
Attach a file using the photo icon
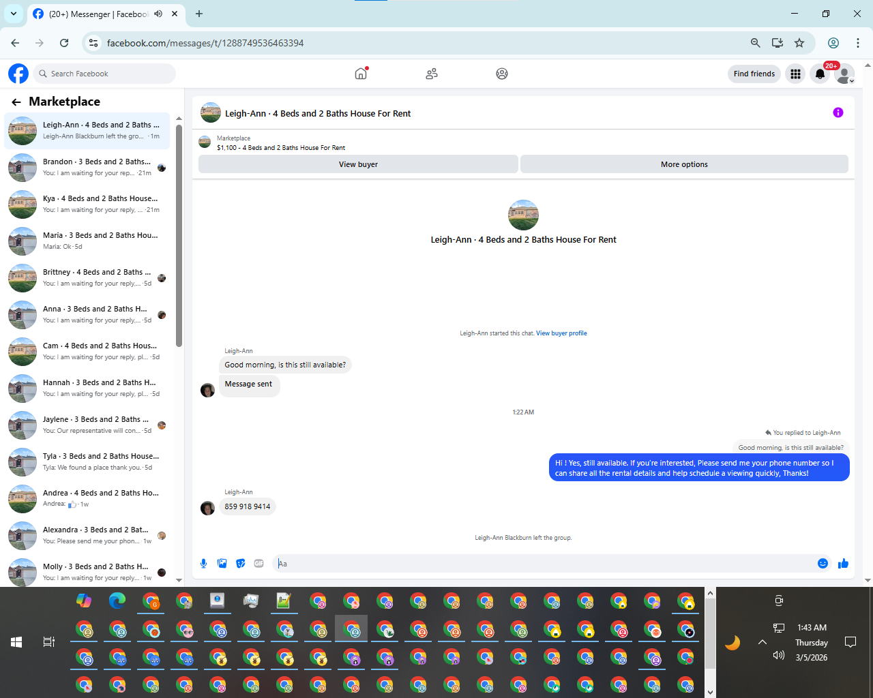pos(222,564)
